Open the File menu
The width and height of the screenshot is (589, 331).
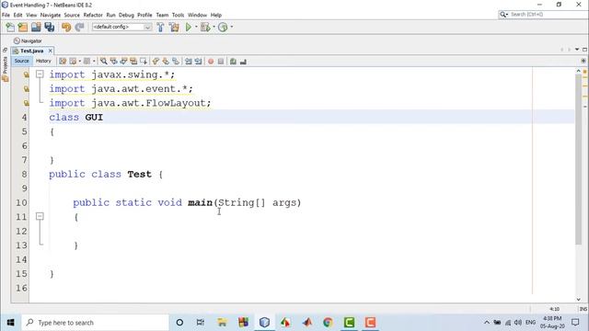[x=6, y=15]
